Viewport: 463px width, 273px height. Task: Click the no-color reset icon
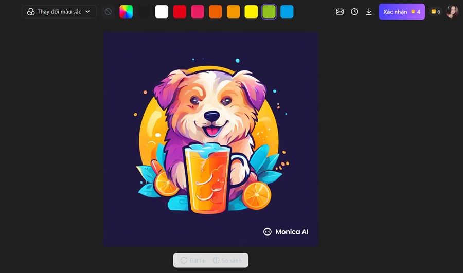point(108,12)
